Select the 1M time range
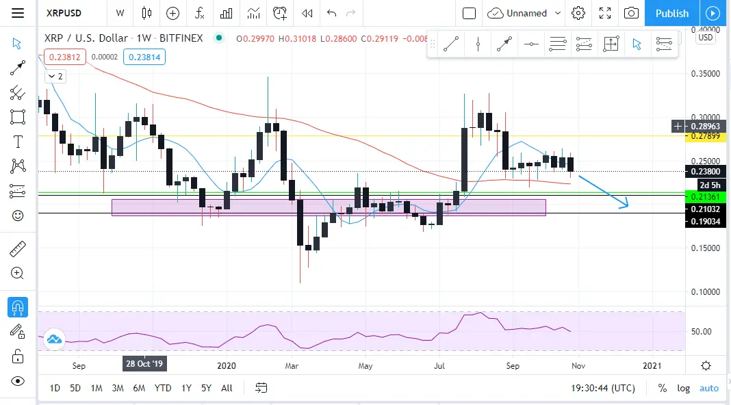Screen dimensions: 731x405 tap(97, 388)
